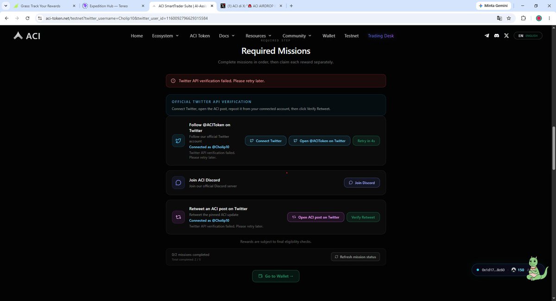
Task: Open the EN English language selector
Action: (528, 36)
